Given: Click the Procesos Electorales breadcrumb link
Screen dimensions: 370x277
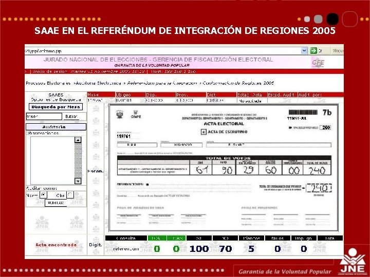Looking at the screenshot, I should pyautogui.click(x=48, y=83).
